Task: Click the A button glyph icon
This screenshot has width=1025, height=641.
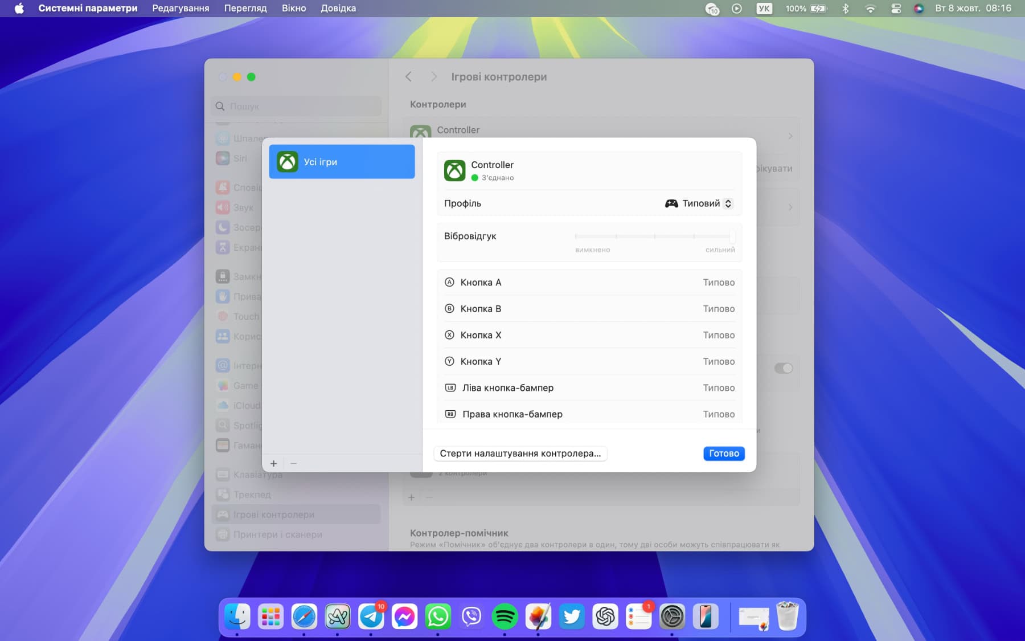Action: 449,282
